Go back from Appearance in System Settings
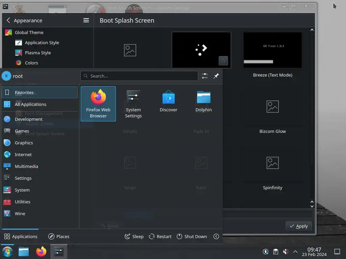 point(8,20)
